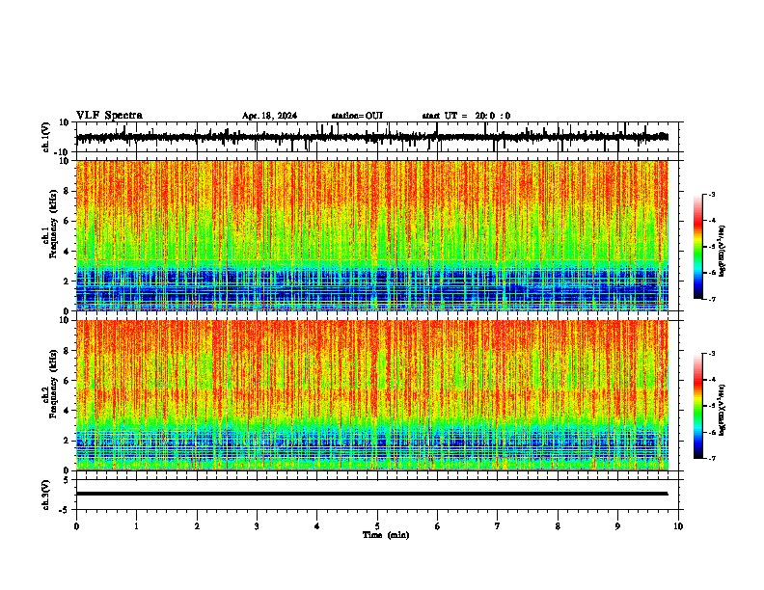Click the "VLF Spectra" plot title
The image size is (764, 590).
click(x=109, y=116)
